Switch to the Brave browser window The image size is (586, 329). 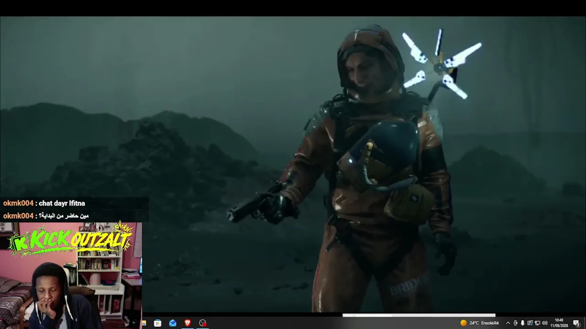[188, 323]
